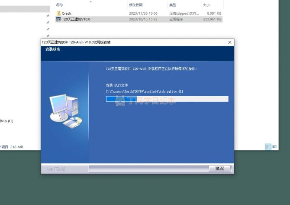Click the InstallShield logo label
Screen dimensions: 290x205
click(x=55, y=169)
